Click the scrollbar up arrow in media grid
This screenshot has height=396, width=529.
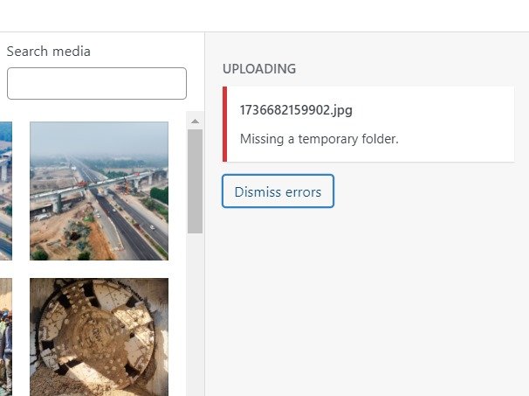[x=195, y=122]
